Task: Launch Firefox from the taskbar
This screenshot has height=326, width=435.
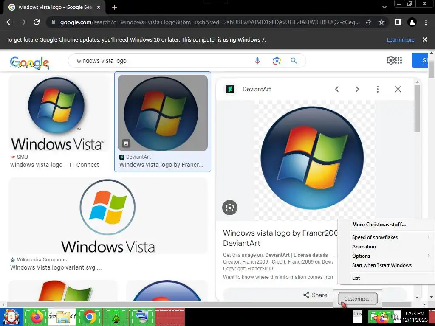Action: (37, 318)
